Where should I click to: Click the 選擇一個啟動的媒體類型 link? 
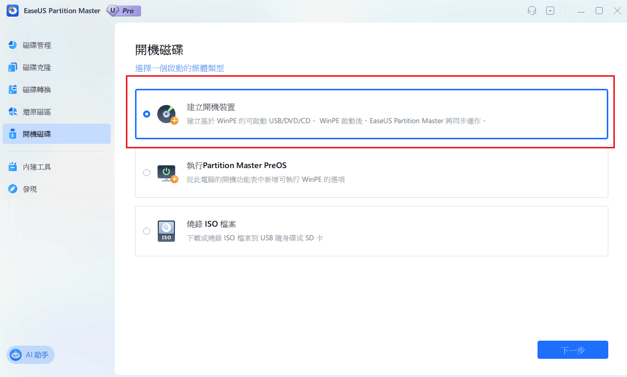[x=180, y=68]
